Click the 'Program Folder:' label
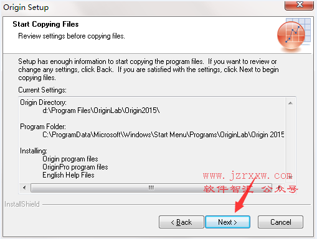 (43, 127)
